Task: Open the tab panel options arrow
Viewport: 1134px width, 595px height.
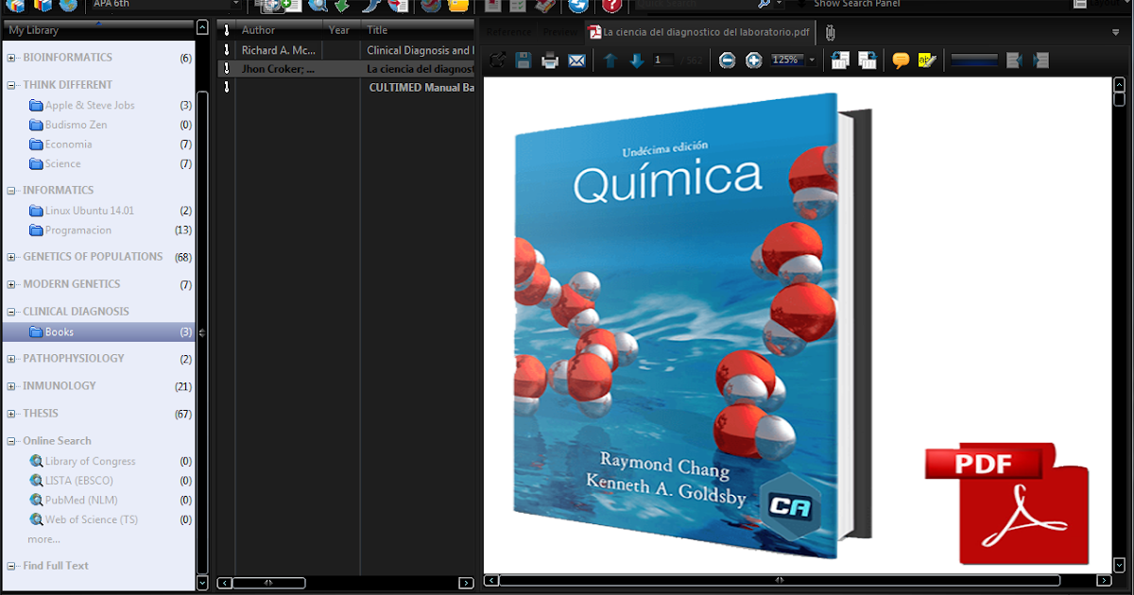Action: (x=1115, y=32)
